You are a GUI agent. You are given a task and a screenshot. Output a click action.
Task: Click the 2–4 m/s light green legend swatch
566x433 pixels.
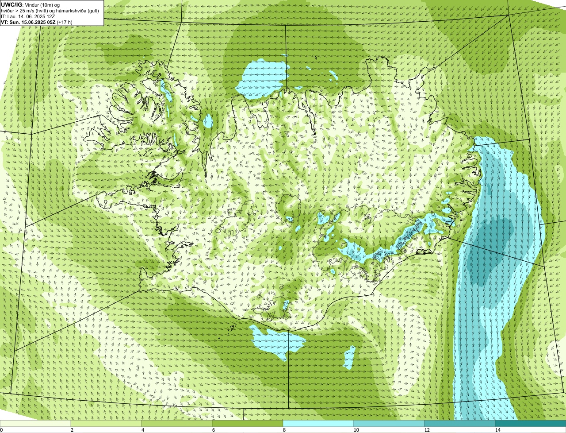tap(106, 423)
